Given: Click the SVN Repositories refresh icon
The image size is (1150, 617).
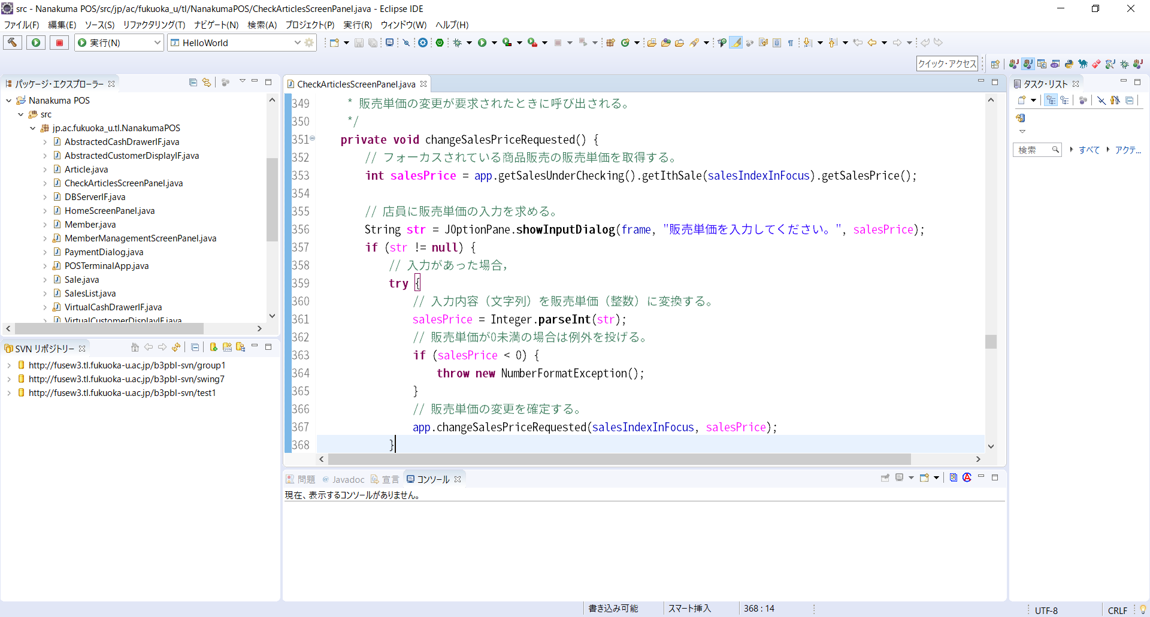Looking at the screenshot, I should [x=176, y=347].
